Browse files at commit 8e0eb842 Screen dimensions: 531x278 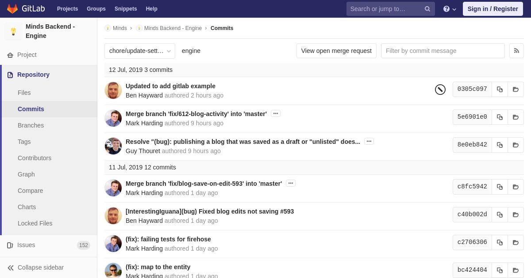tap(516, 145)
